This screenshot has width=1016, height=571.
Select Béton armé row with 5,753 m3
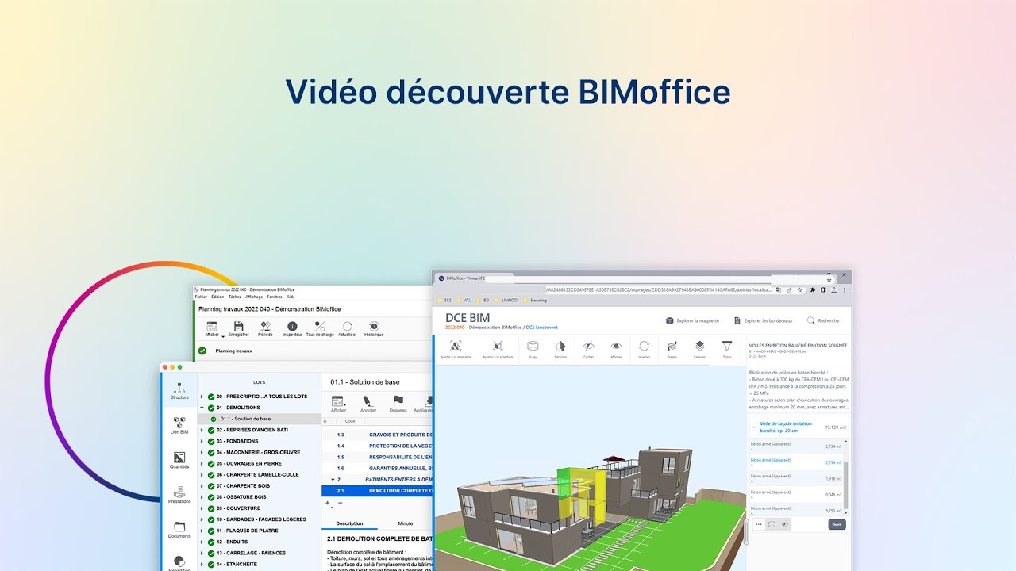coord(796,510)
